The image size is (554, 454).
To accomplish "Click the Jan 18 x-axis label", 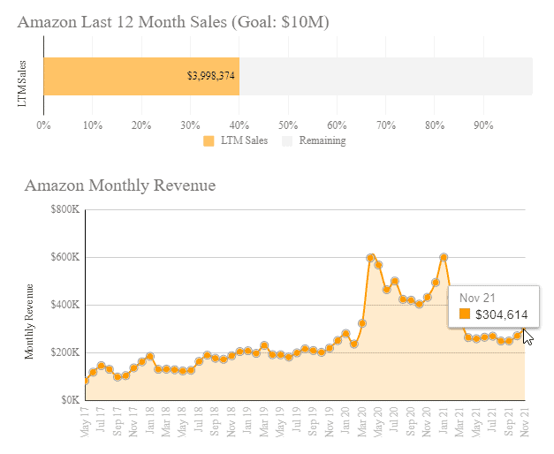I will 151,421.
